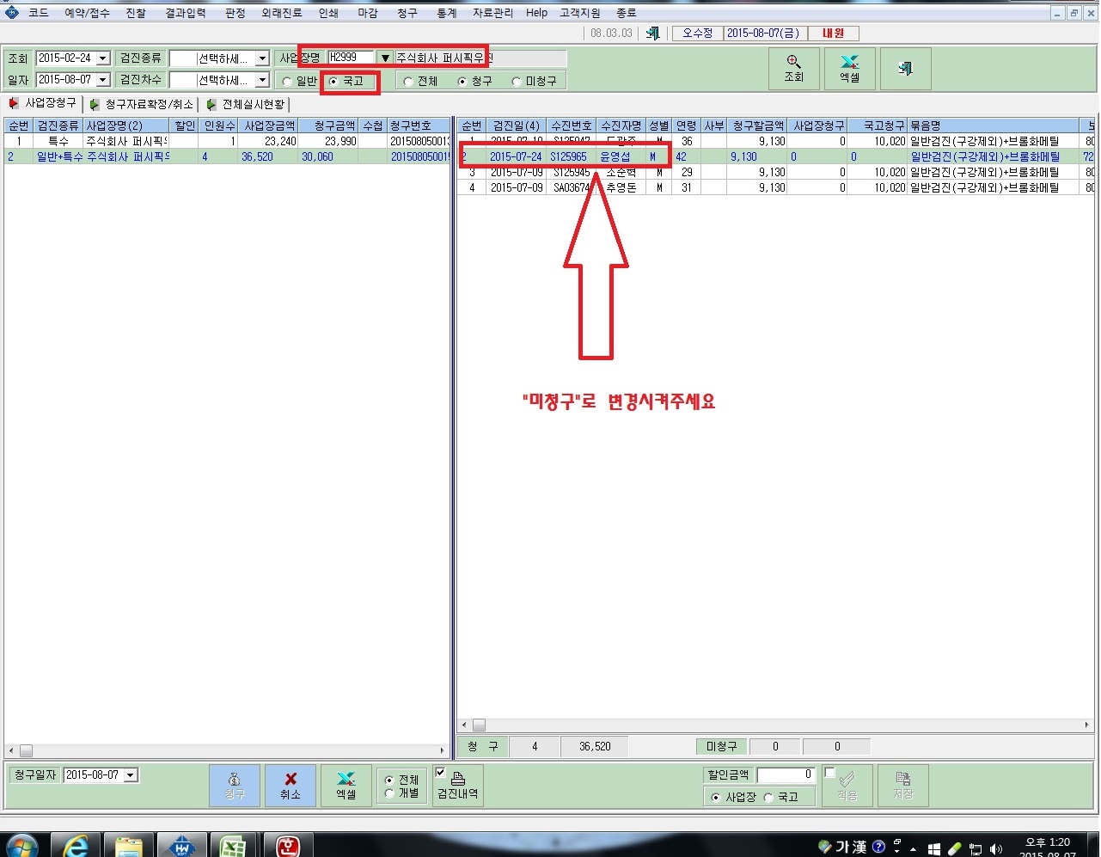Click the top-right 엑셀 export button
The image size is (1101, 857).
(849, 68)
